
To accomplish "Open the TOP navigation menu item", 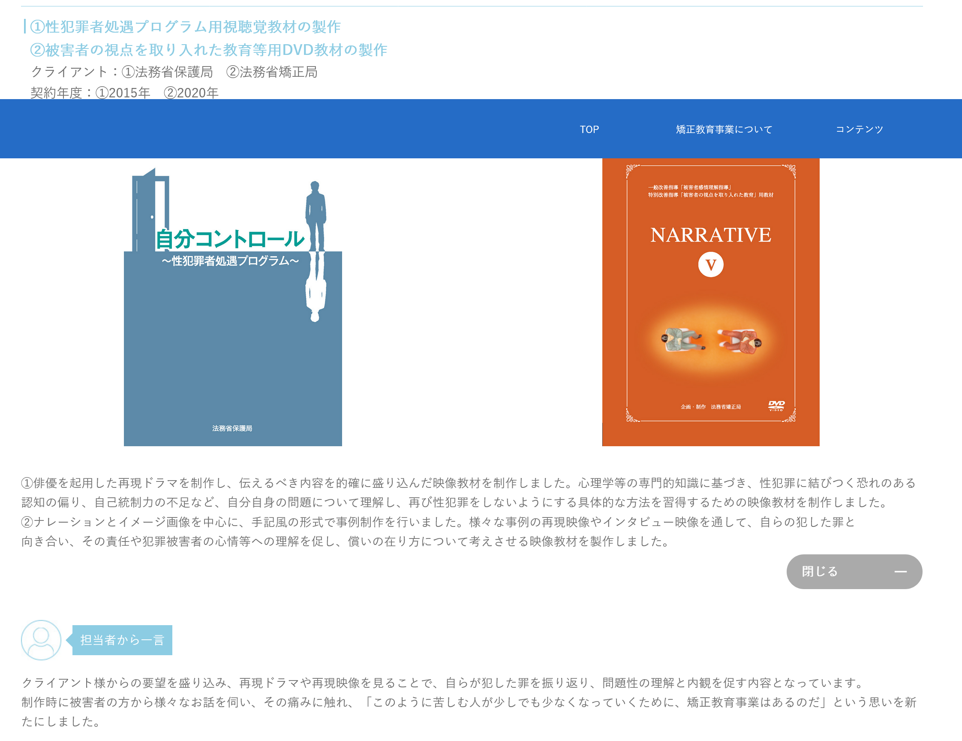I will click(x=589, y=129).
